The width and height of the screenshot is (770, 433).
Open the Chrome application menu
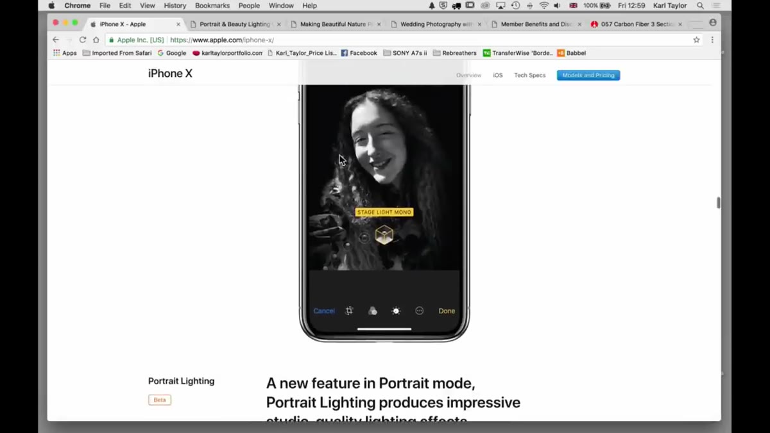77,6
